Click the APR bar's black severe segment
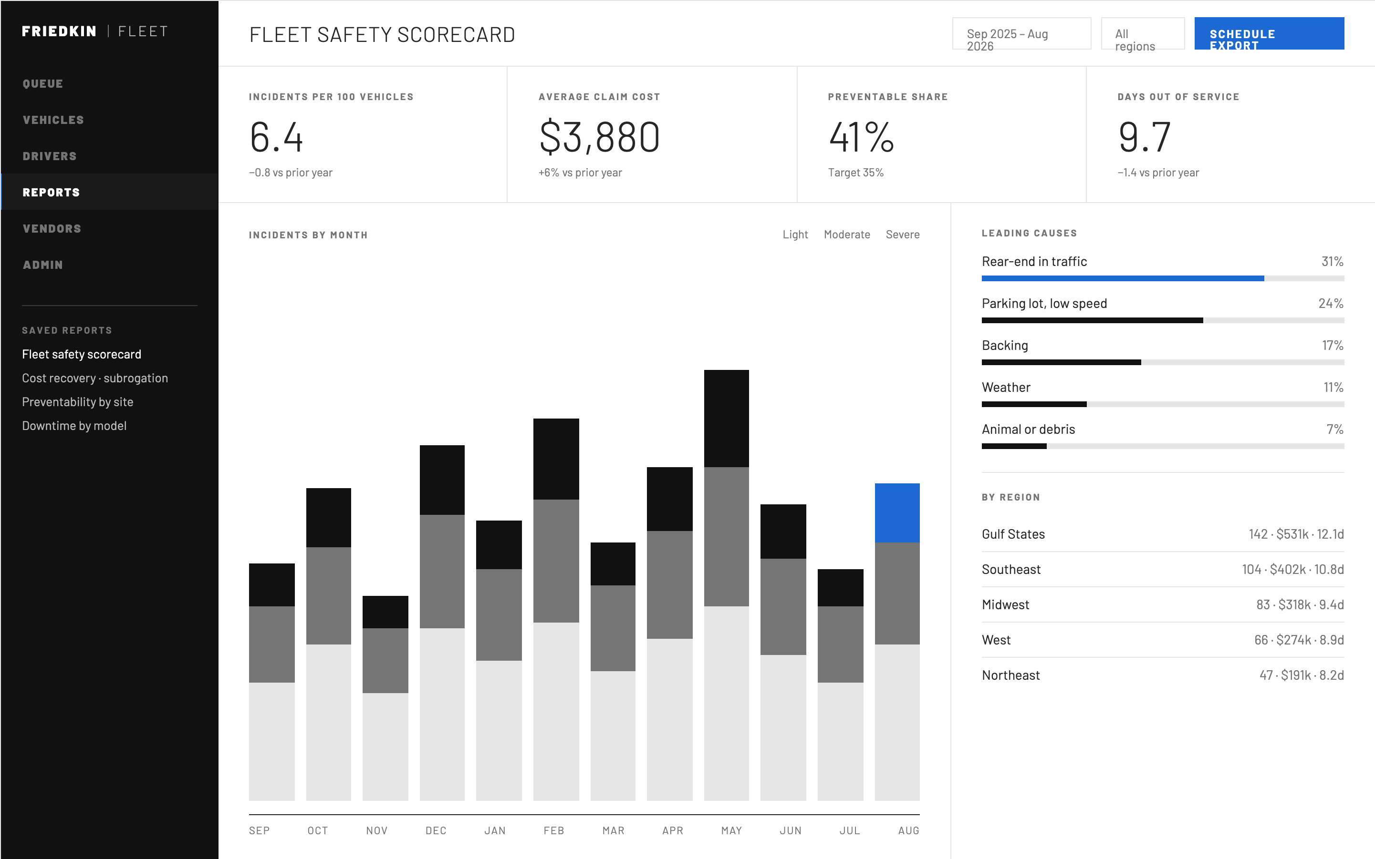Screen dimensions: 1375x859 pyautogui.click(x=669, y=500)
